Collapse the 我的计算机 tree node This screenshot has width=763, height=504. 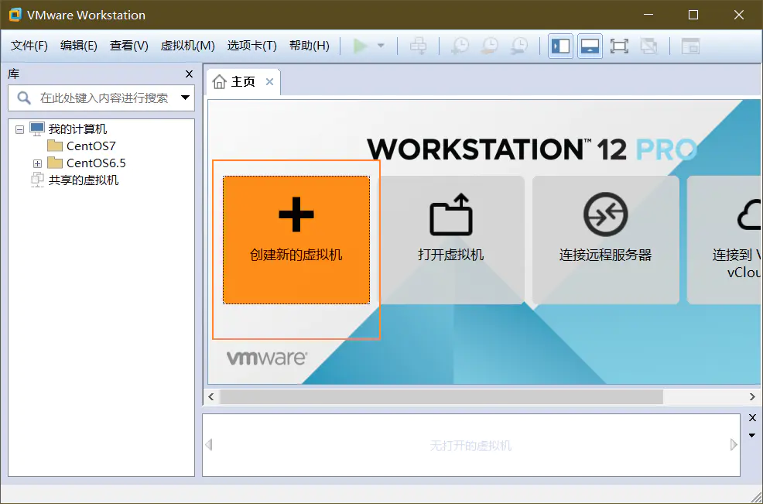[x=20, y=129]
